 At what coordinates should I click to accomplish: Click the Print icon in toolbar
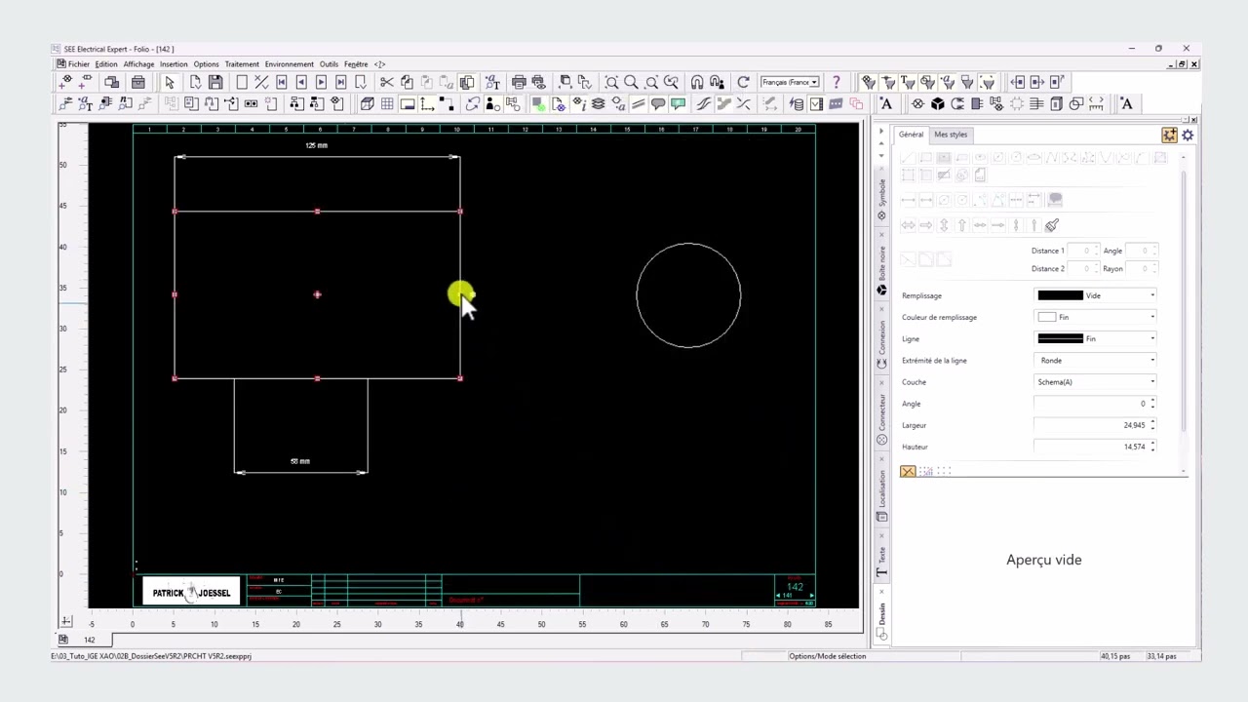click(519, 82)
